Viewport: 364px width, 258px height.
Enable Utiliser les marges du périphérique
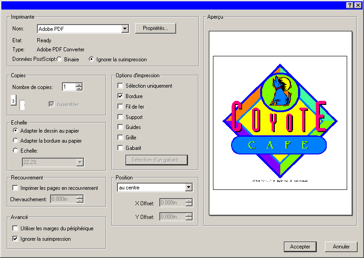coord(15,228)
